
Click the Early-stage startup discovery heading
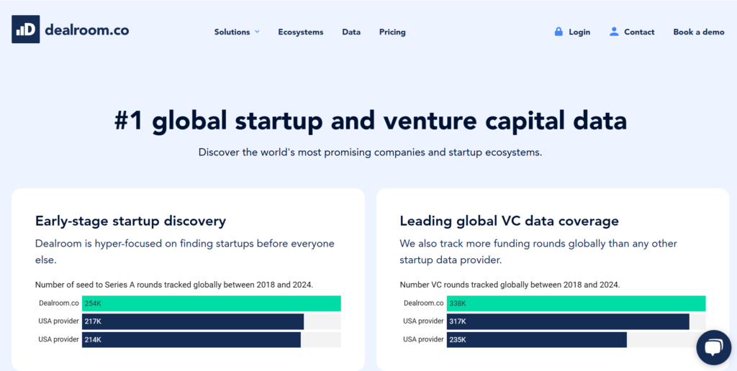tap(130, 221)
